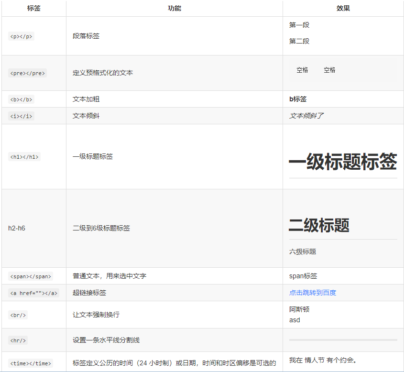
Task: Select the <p></p> code tag
Action: (21, 36)
